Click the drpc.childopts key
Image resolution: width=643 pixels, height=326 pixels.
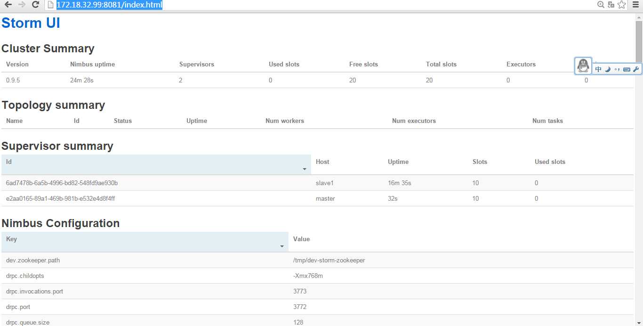(x=25, y=276)
